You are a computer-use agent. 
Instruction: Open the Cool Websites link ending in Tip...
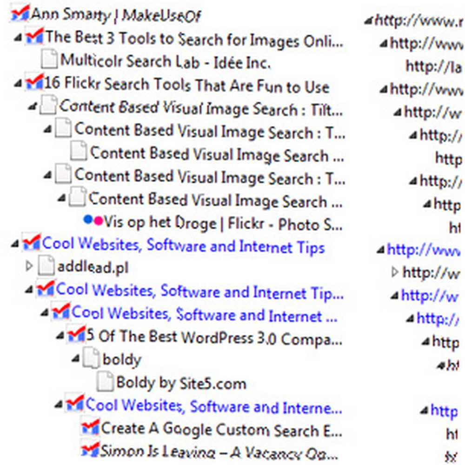point(200,291)
